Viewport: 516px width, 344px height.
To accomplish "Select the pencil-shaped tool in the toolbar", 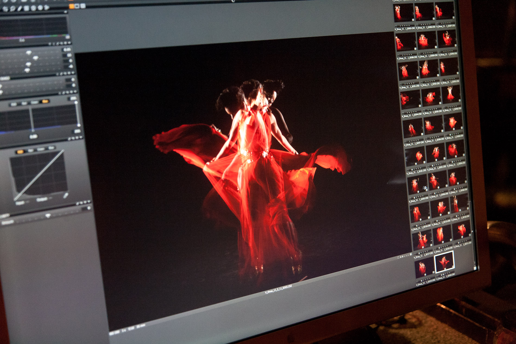I will coord(20,8).
